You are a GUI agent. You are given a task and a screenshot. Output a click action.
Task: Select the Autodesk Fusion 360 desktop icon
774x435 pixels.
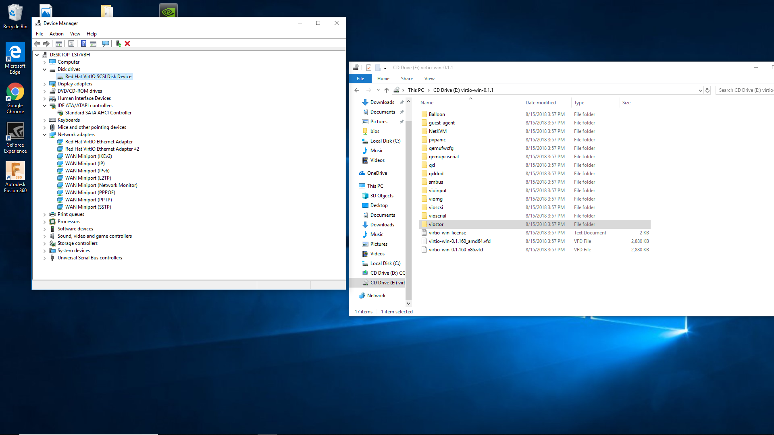15,177
